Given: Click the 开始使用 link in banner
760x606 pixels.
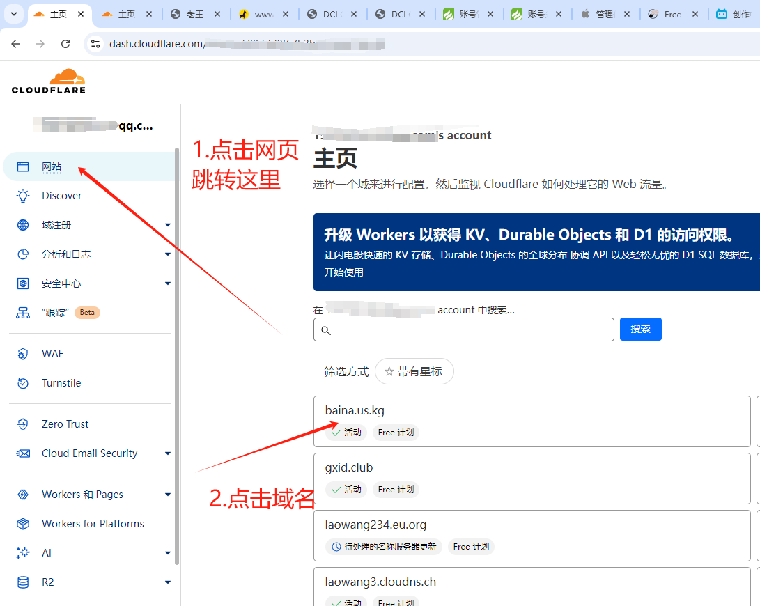Looking at the screenshot, I should tap(343, 272).
